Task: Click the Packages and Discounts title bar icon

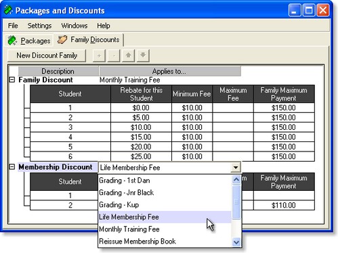Action: (8, 10)
